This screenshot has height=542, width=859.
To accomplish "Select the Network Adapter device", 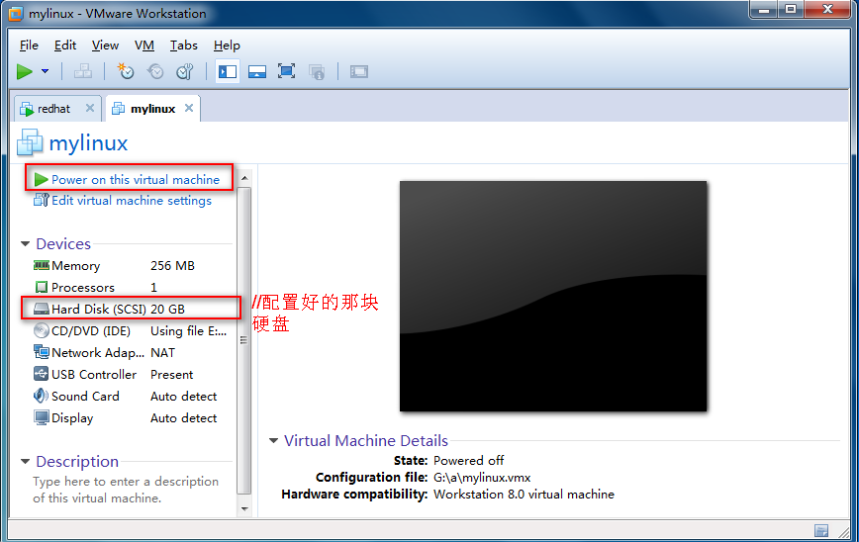I will [x=130, y=352].
